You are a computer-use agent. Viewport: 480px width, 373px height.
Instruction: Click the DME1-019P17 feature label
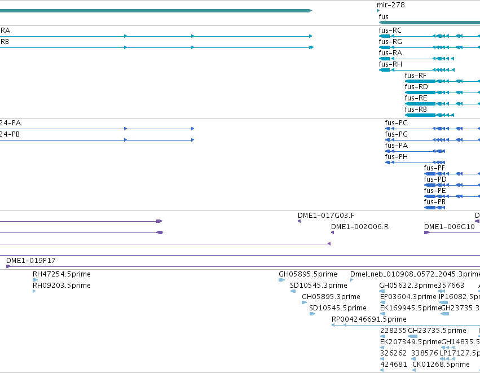(31, 261)
